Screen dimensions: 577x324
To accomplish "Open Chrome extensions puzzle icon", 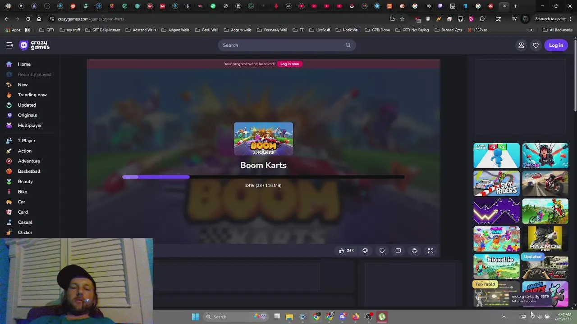I will (x=482, y=19).
